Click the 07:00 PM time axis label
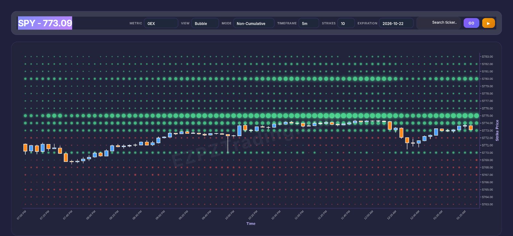 click(x=21, y=215)
